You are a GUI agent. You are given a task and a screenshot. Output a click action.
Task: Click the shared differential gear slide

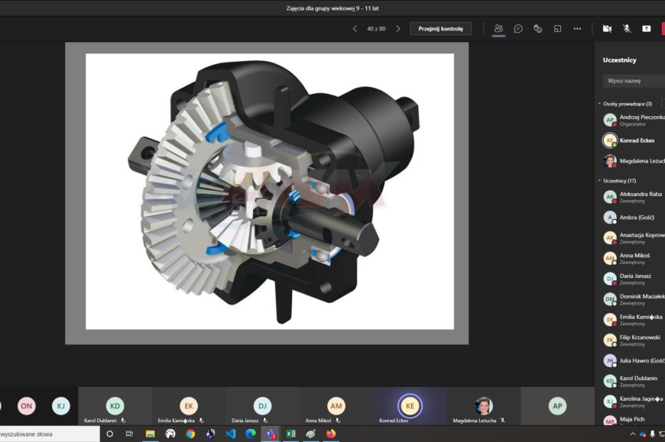[x=270, y=192]
